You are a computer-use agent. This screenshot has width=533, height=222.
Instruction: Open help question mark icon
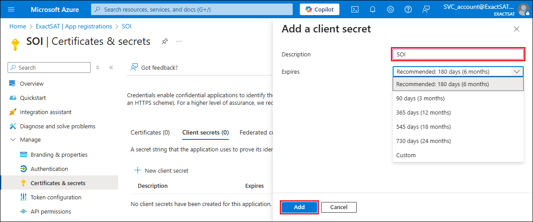tap(408, 9)
